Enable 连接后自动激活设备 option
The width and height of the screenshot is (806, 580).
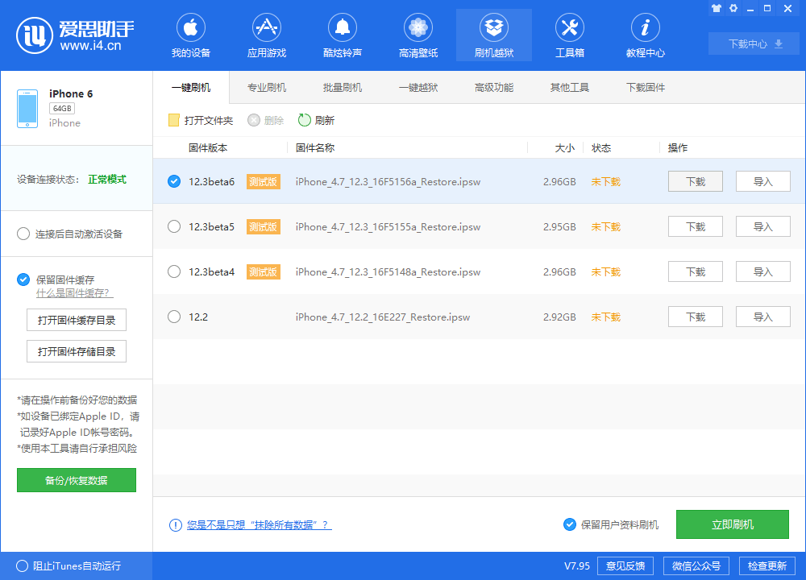[x=23, y=234]
